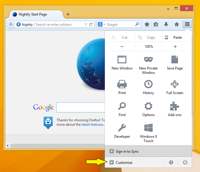The image size is (200, 172).
Task: Expand the address bar history dropdown
Action: pyautogui.click(x=86, y=24)
